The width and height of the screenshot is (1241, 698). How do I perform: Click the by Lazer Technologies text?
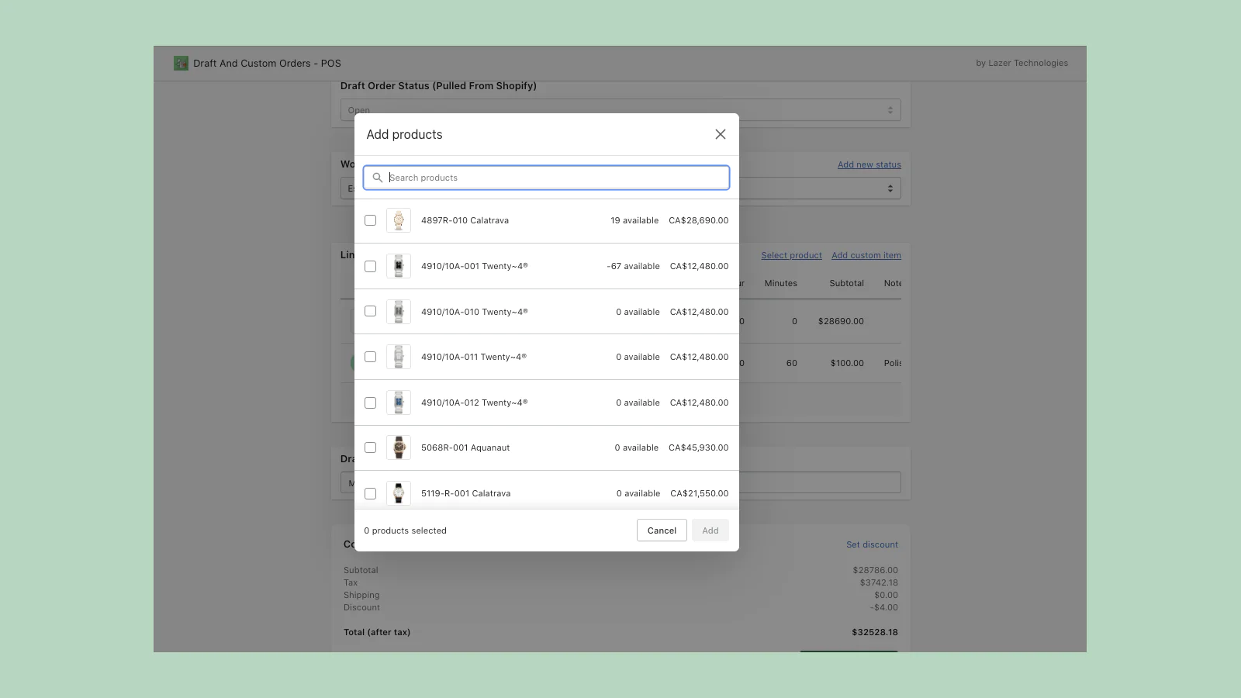click(x=1021, y=64)
